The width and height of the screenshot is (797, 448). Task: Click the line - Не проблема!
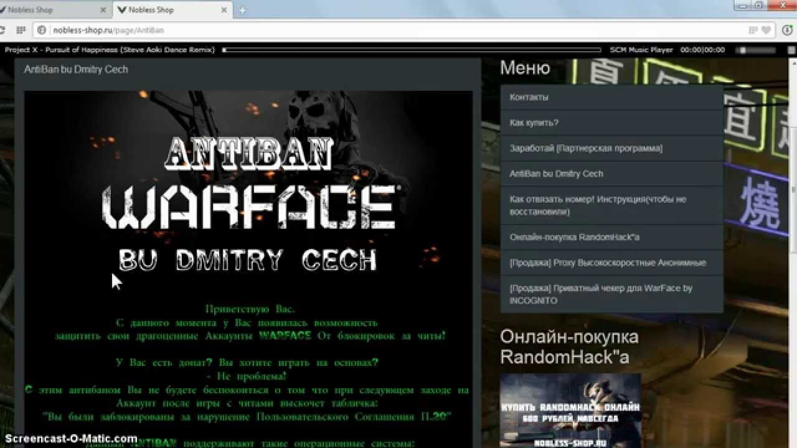coord(246,376)
